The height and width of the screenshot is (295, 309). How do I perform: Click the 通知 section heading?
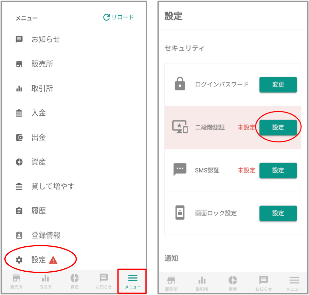(x=171, y=258)
